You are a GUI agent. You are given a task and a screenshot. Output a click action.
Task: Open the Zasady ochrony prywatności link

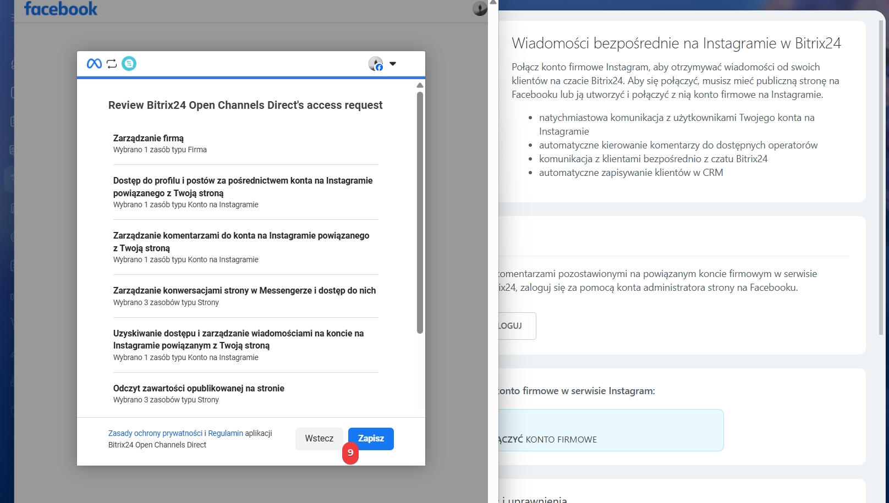155,433
